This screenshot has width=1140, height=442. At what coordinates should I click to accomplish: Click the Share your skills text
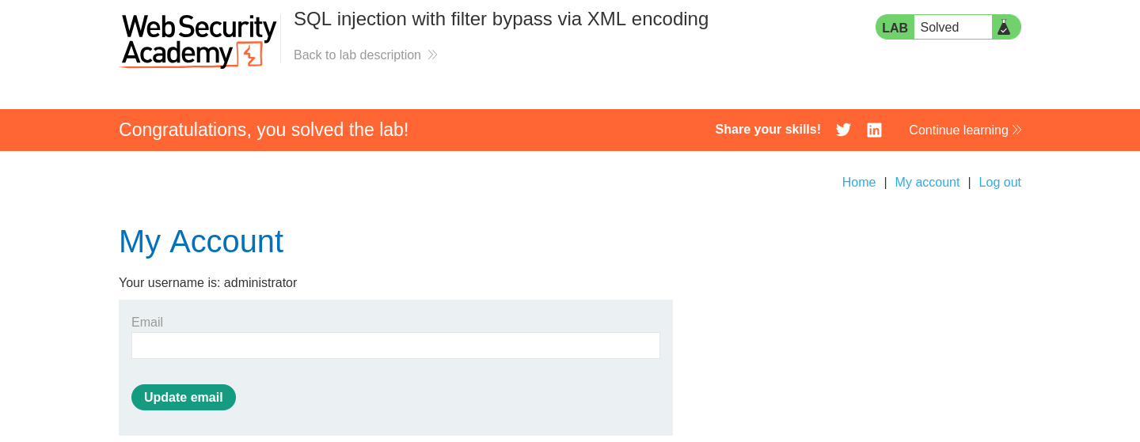click(768, 130)
